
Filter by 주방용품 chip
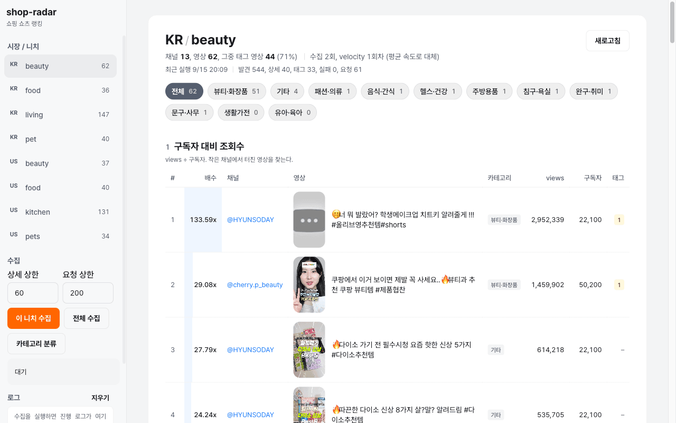[x=490, y=91]
